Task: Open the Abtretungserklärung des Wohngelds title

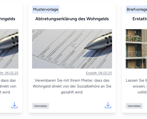Action: (72, 19)
